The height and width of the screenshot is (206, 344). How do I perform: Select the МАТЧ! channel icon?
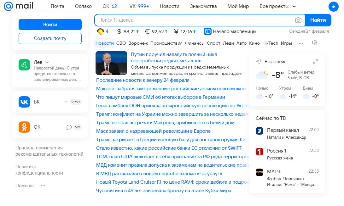pos(259,172)
